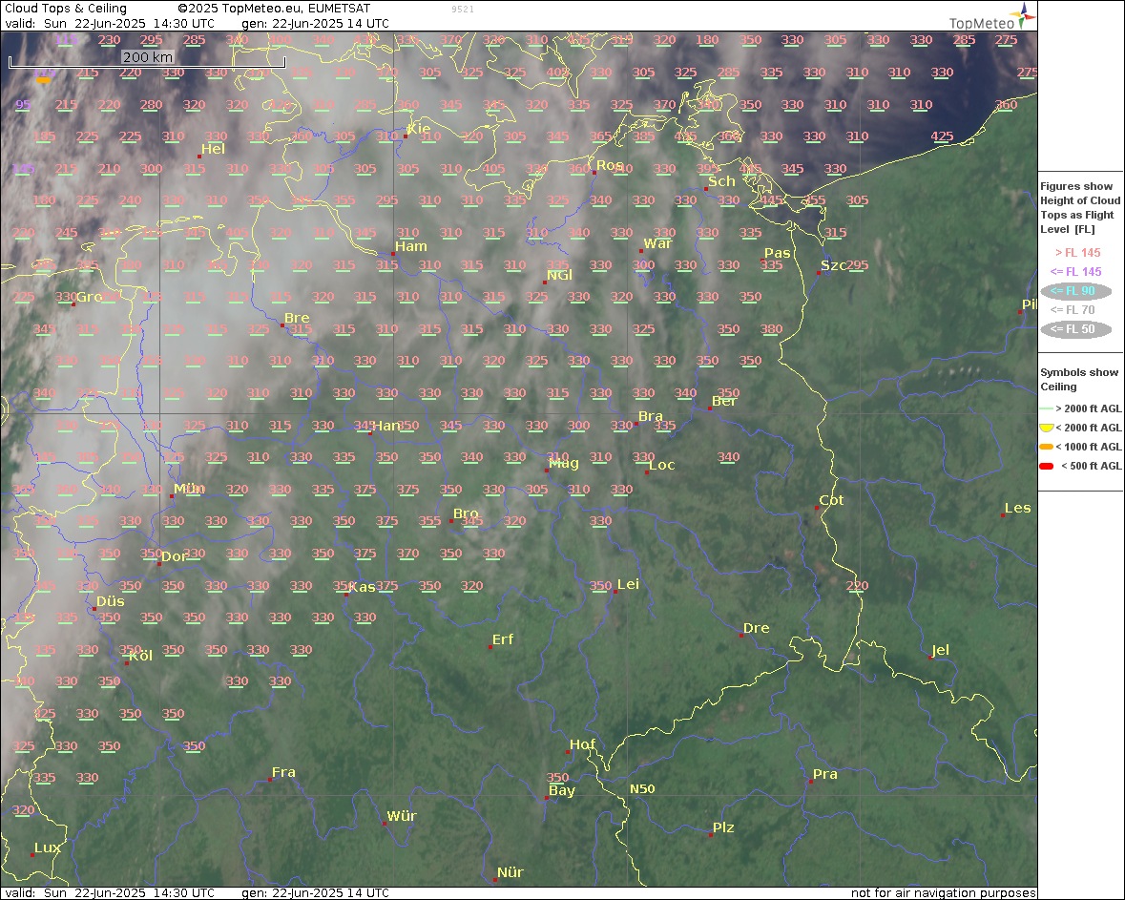1125x900 pixels.
Task: Click the Cot city marker
Action: (817, 508)
